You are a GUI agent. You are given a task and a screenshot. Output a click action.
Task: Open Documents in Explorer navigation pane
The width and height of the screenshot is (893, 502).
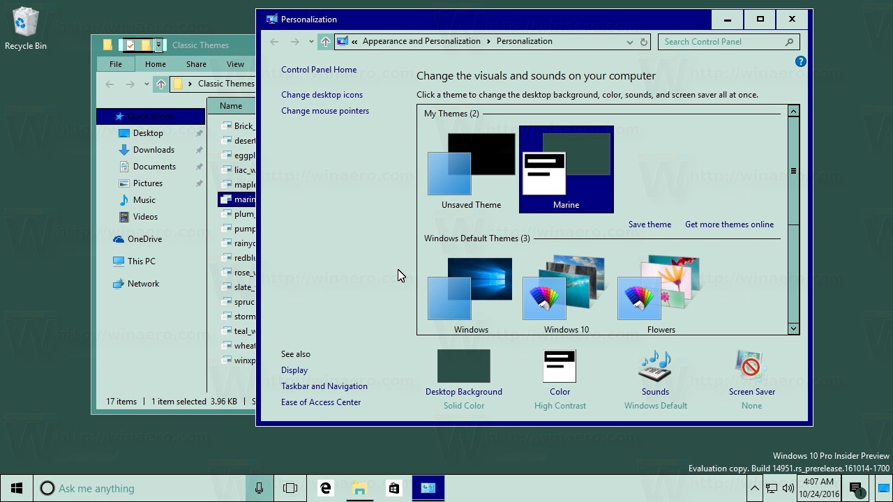154,167
